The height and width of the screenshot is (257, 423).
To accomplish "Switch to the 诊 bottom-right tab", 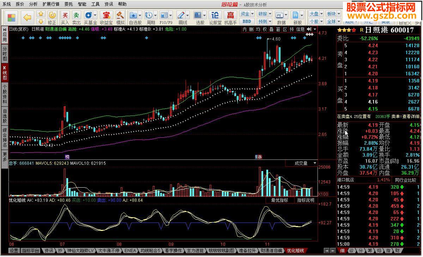I will coord(351,251).
